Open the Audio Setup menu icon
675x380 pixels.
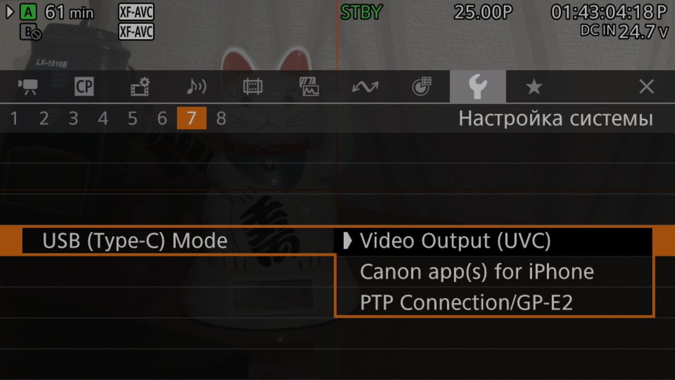(x=196, y=87)
